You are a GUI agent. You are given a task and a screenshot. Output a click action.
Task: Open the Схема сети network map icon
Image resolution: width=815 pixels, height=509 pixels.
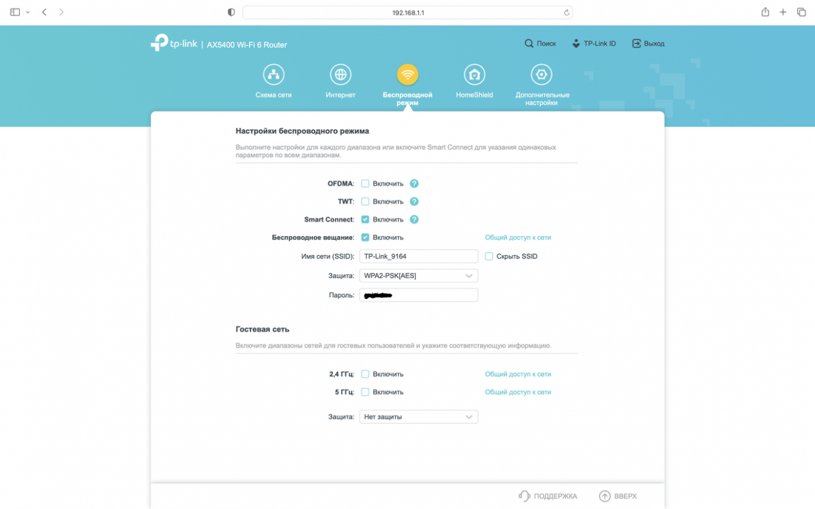pyautogui.click(x=273, y=75)
